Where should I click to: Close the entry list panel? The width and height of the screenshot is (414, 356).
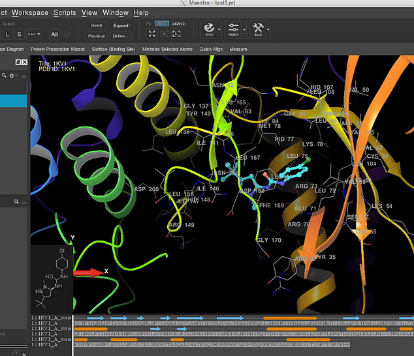click(x=24, y=63)
